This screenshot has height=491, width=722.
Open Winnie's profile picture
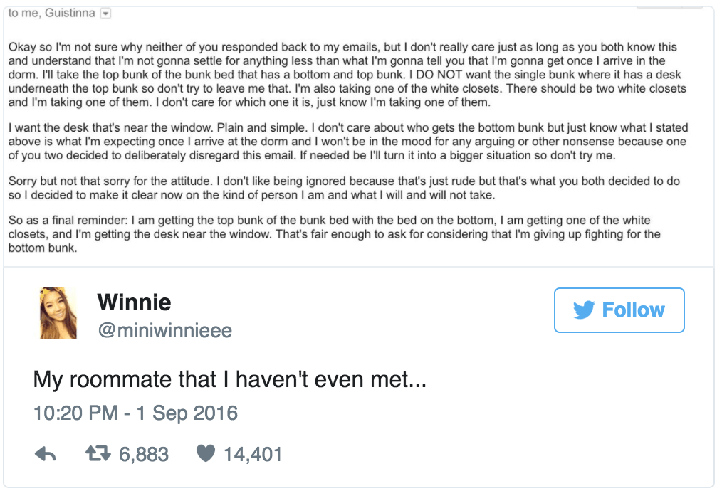coord(58,313)
